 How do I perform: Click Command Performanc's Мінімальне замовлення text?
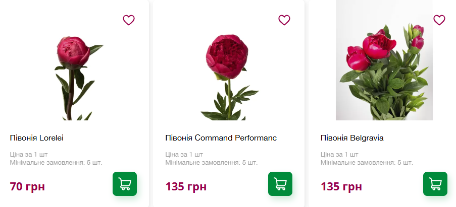pyautogui.click(x=211, y=163)
